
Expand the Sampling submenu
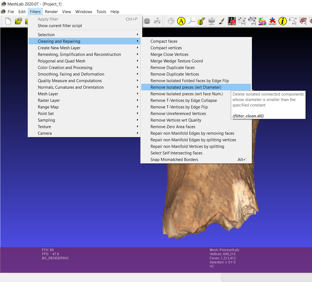[84, 120]
